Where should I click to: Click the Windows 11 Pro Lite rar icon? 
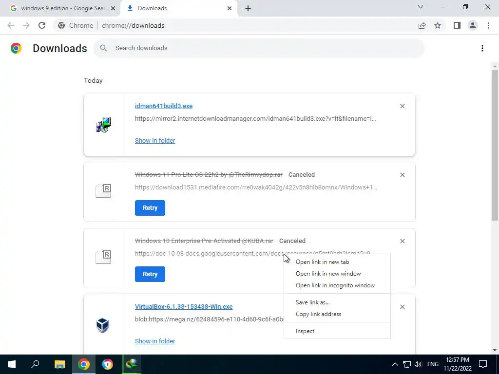click(103, 191)
